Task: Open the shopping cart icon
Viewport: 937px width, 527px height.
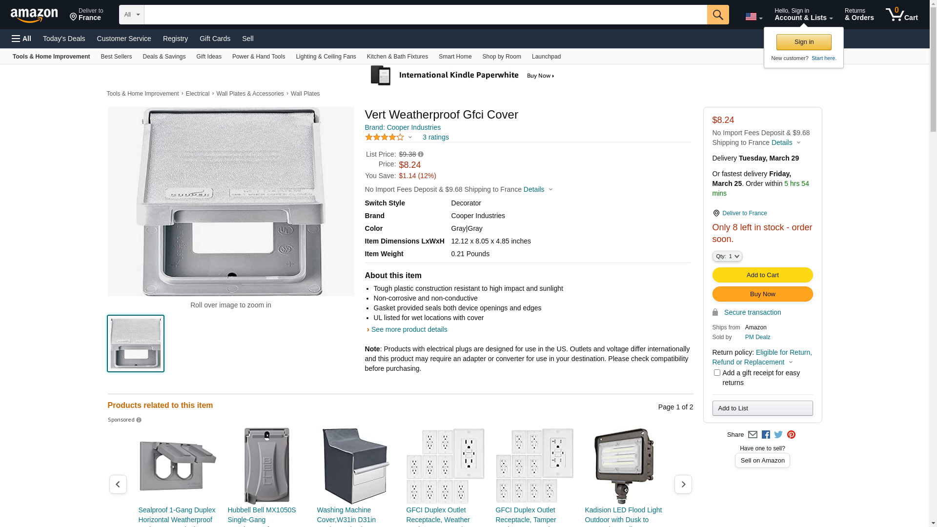Action: coord(901,15)
